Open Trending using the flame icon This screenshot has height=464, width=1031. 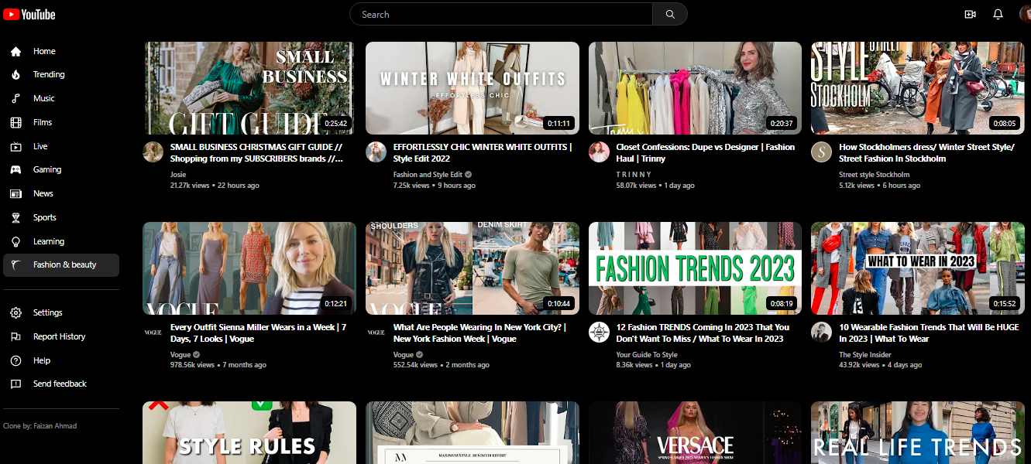[15, 75]
